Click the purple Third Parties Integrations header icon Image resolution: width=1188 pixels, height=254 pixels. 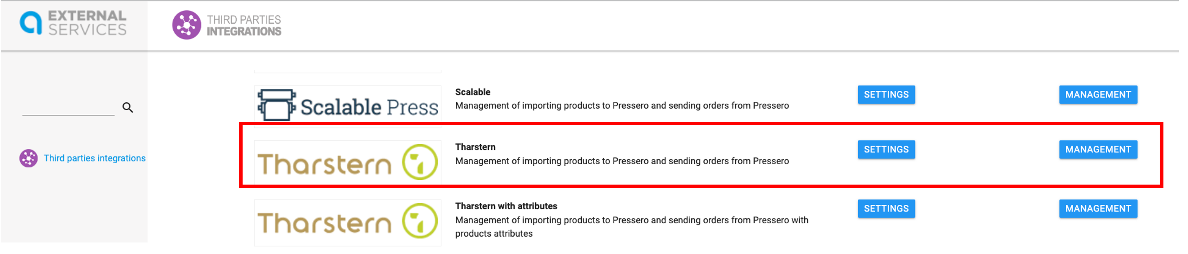[x=186, y=25]
